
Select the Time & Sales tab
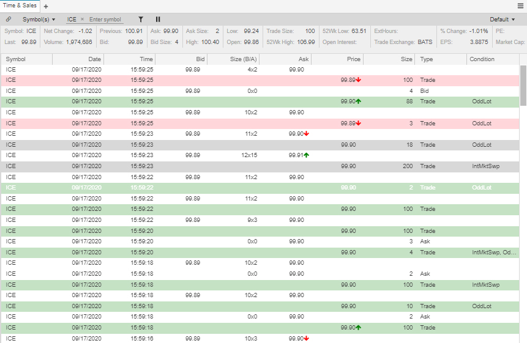pyautogui.click(x=20, y=6)
